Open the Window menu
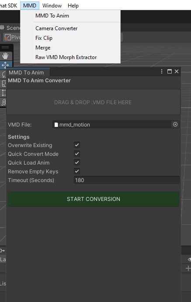This screenshot has height=302, width=191. (x=52, y=6)
